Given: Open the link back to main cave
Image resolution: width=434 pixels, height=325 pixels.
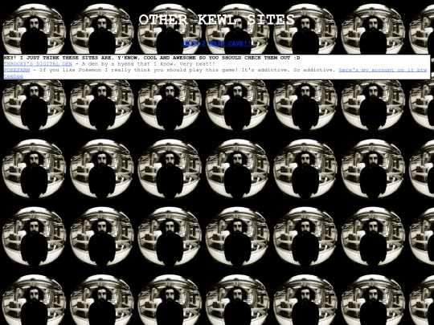Looking at the screenshot, I should coord(217,43).
